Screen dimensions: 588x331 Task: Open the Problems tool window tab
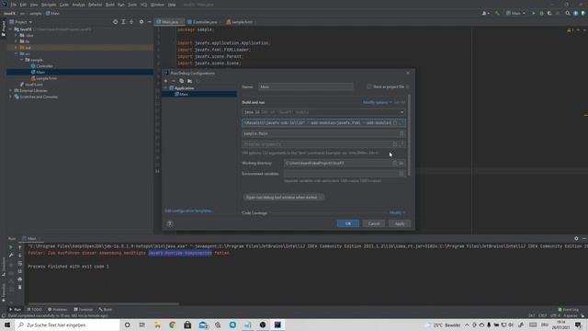pos(57,310)
